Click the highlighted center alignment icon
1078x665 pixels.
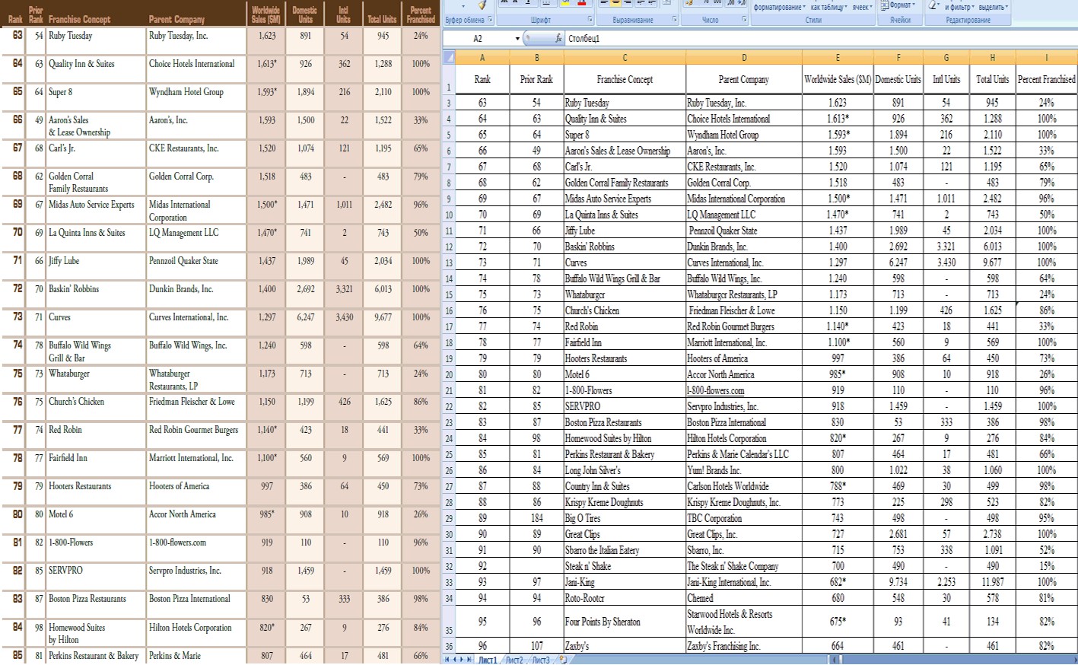coord(616,3)
